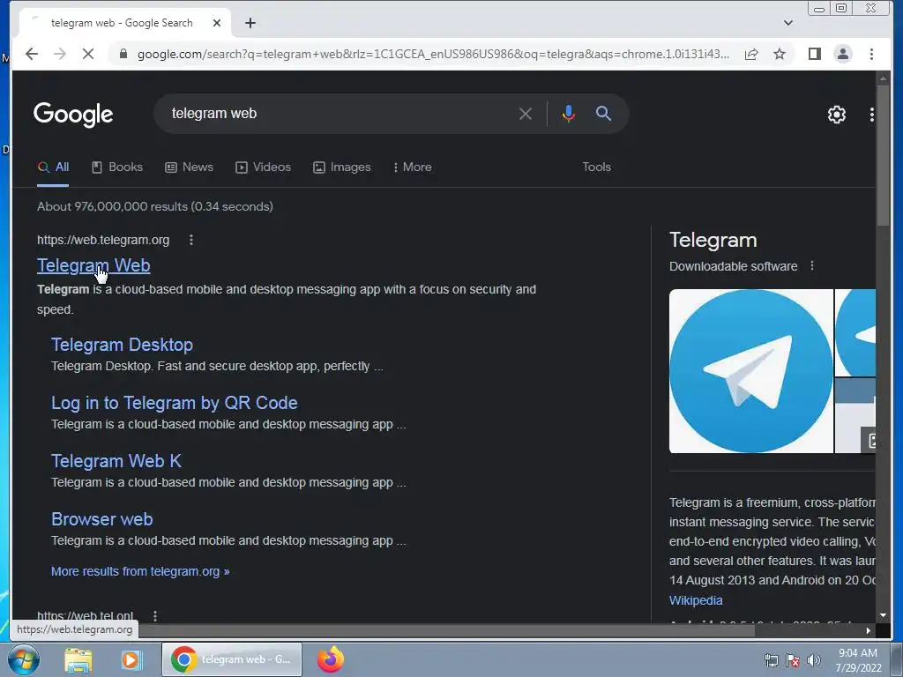Click the vertical scrollbar thumb
Screen dimensions: 903x677
tap(882, 155)
